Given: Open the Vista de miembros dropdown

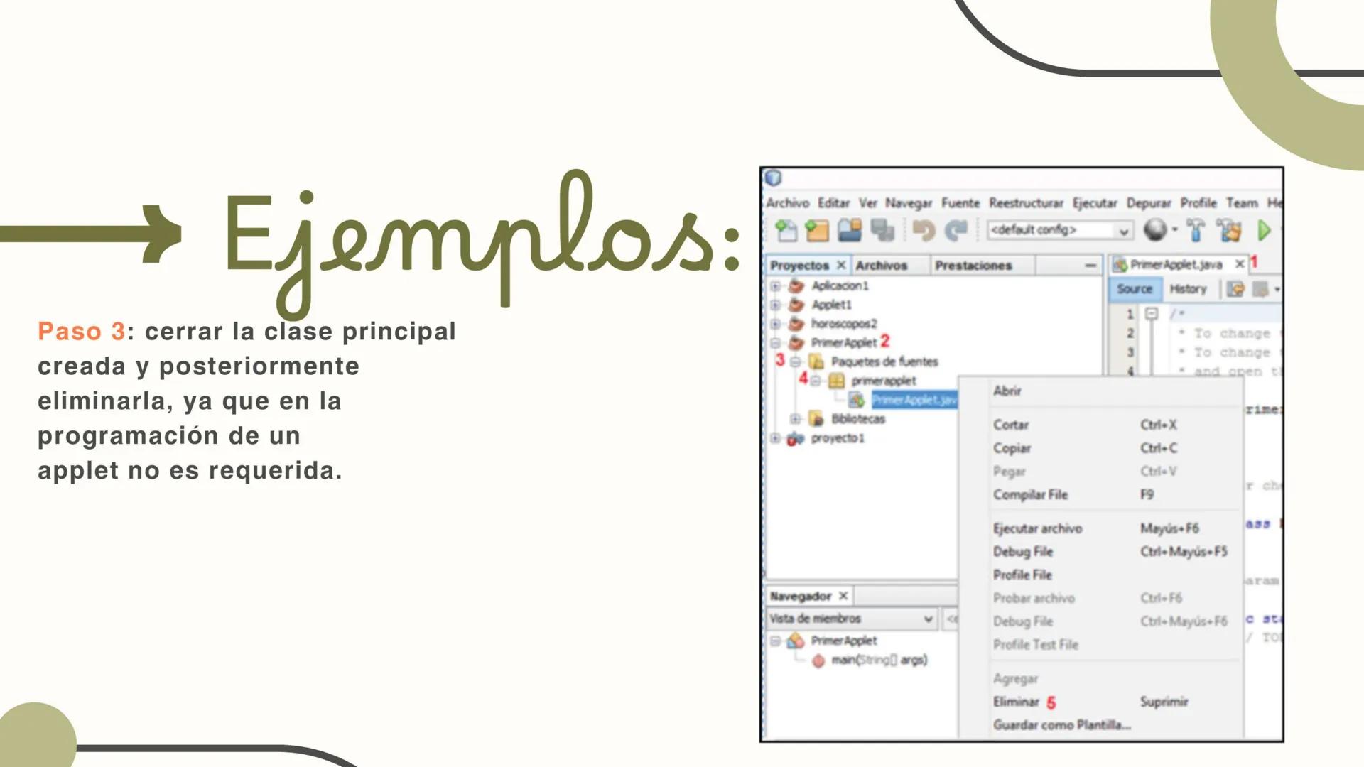Looking at the screenshot, I should pyautogui.click(x=929, y=619).
